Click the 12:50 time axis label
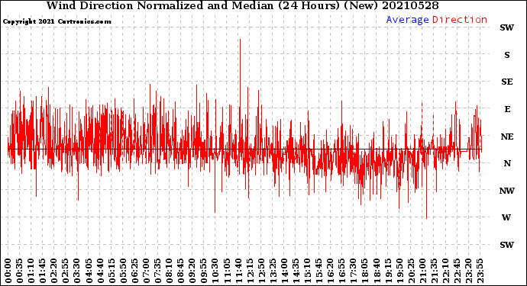The image size is (527, 286). [x=261, y=271]
